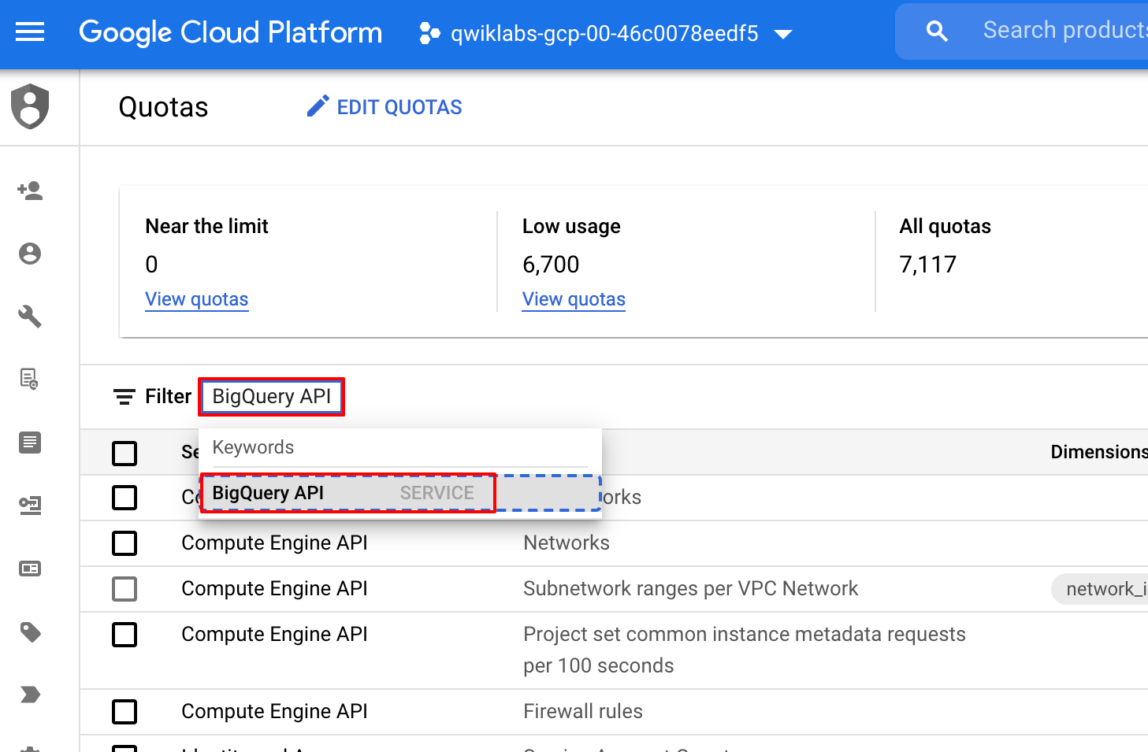
Task: Click the Dimensions column header
Action: pos(1099,452)
